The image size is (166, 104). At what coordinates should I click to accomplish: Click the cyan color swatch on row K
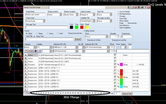click(x=121, y=87)
